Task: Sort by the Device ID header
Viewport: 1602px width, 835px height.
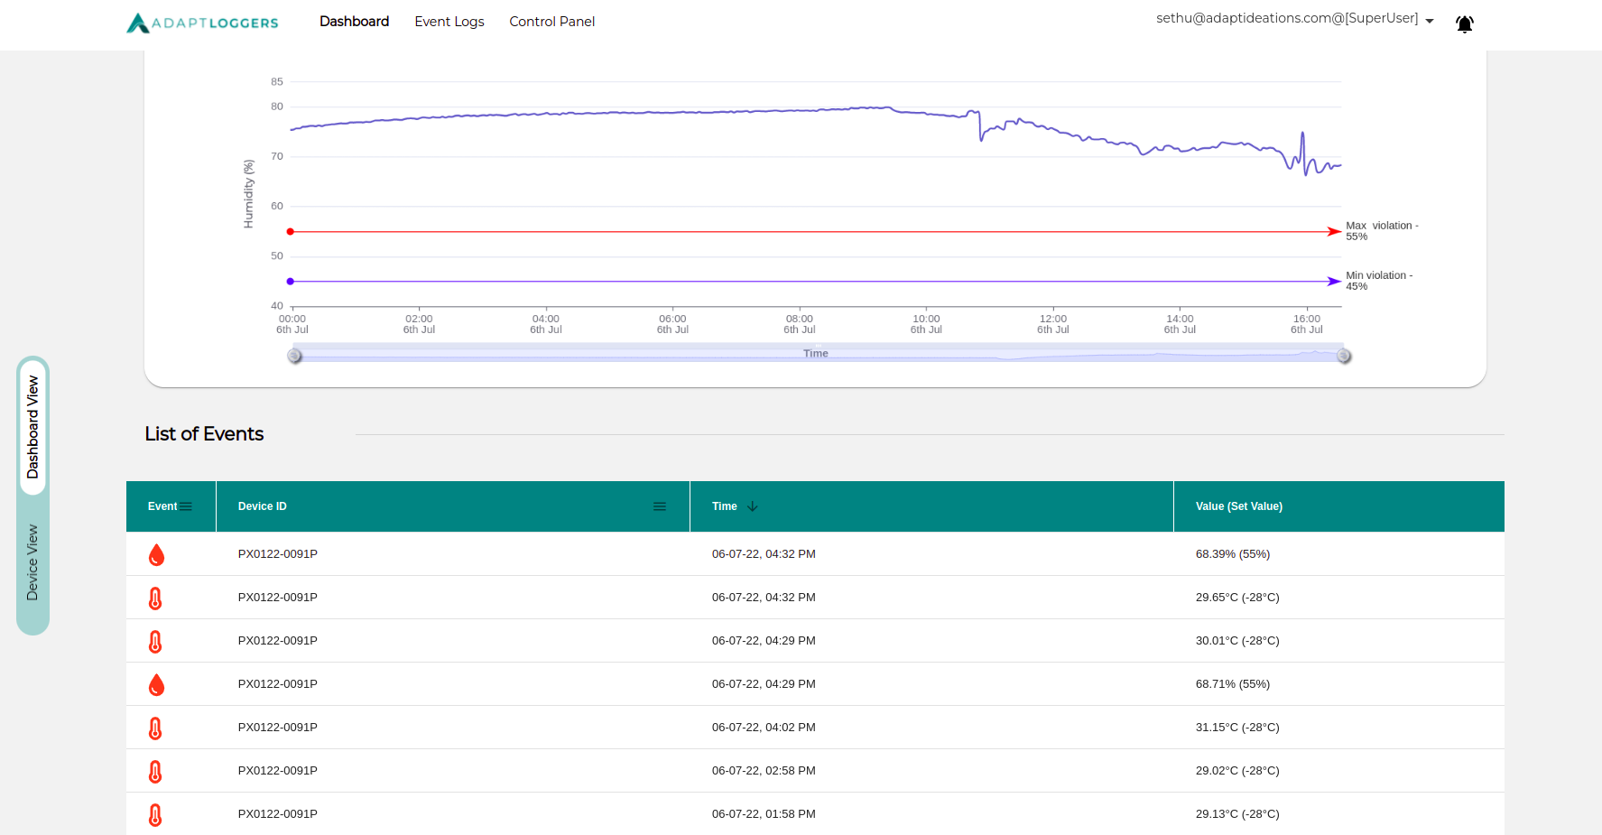Action: tap(262, 506)
